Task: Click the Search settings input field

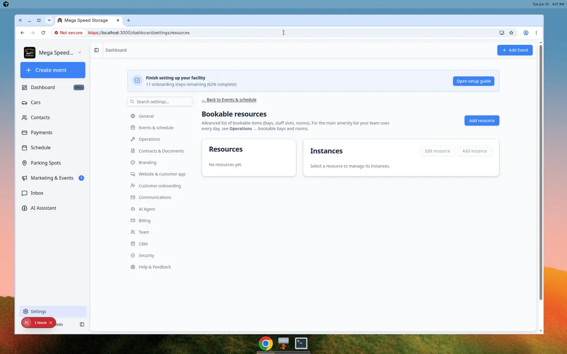Action: tap(160, 102)
